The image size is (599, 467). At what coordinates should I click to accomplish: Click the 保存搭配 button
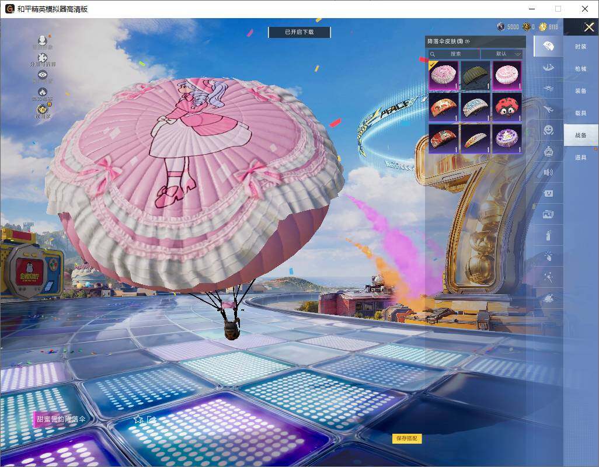[407, 438]
